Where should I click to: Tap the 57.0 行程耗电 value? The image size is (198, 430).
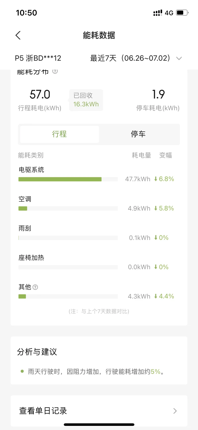(x=40, y=95)
